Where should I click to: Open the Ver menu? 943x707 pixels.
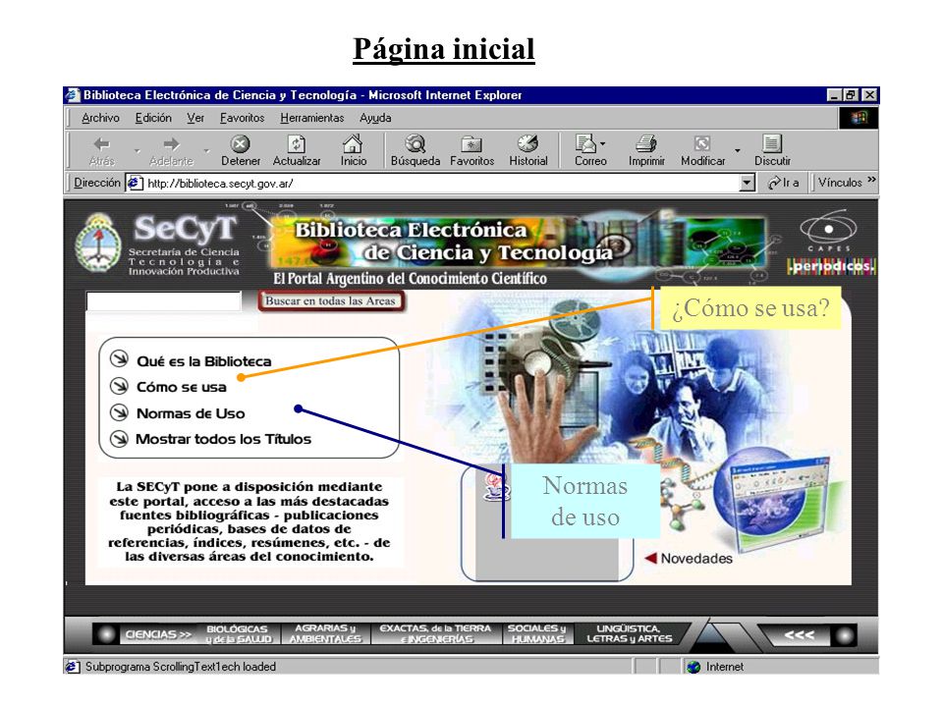point(195,118)
